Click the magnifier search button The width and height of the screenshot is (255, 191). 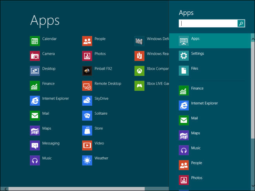(x=241, y=23)
